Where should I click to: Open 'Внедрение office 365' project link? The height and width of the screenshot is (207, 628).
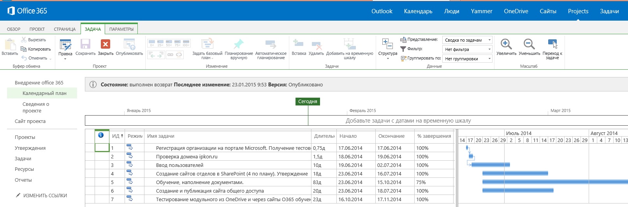pyautogui.click(x=39, y=82)
